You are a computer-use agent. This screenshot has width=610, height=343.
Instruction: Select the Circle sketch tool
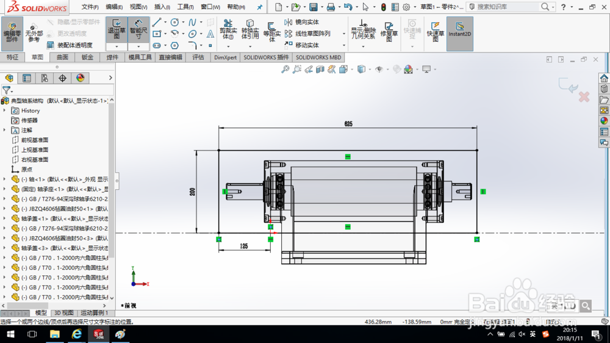(x=174, y=23)
